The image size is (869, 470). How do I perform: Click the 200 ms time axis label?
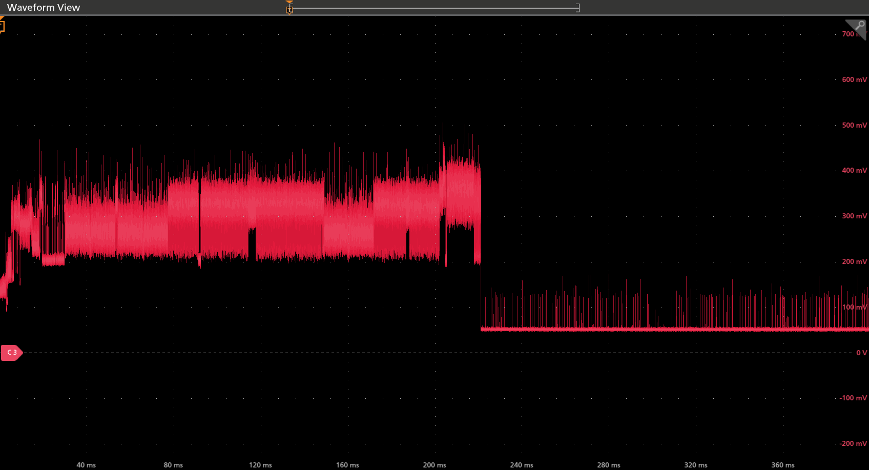click(434, 465)
